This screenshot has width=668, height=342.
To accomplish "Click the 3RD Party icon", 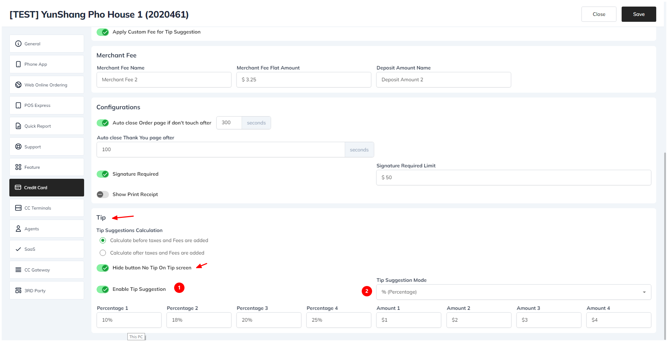I will coord(18,290).
